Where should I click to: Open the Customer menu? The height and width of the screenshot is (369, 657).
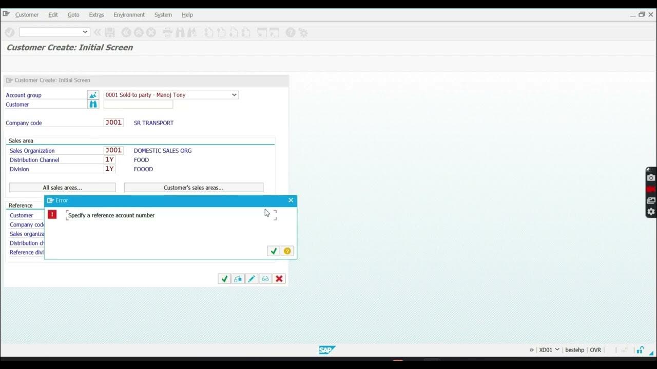pyautogui.click(x=27, y=15)
